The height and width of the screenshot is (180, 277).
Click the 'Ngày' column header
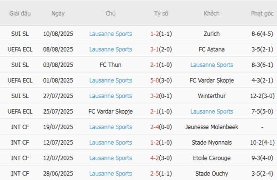[58, 13]
